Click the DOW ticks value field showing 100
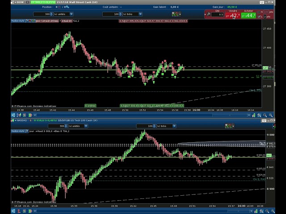286x214 pixels. (x=111, y=14)
